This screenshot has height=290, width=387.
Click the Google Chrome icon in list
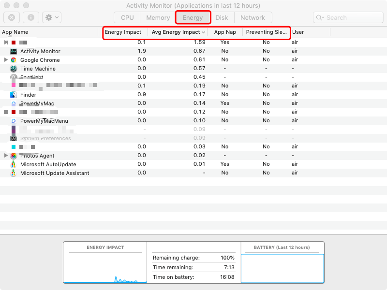(x=14, y=60)
